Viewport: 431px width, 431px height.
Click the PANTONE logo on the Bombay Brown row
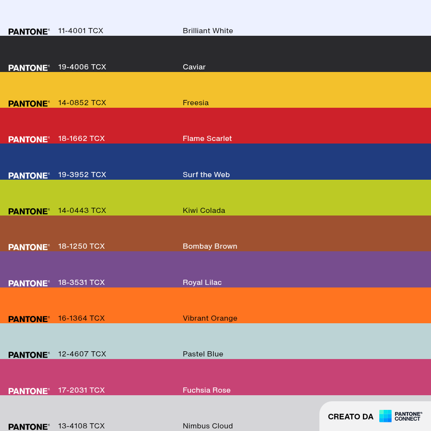coord(29,247)
